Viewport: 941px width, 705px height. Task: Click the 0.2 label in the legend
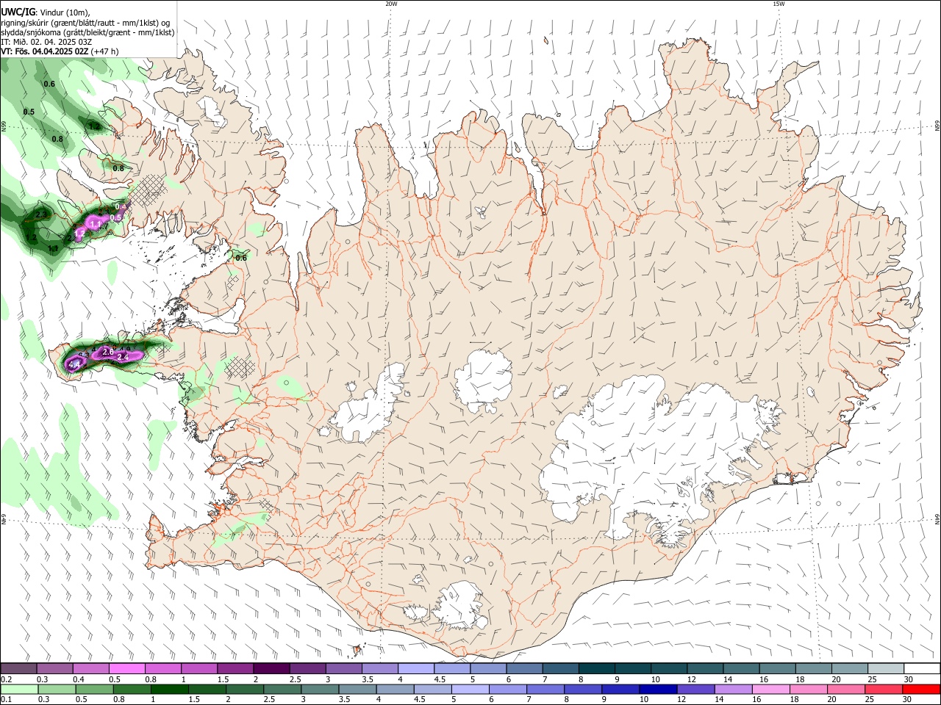(x=5, y=679)
